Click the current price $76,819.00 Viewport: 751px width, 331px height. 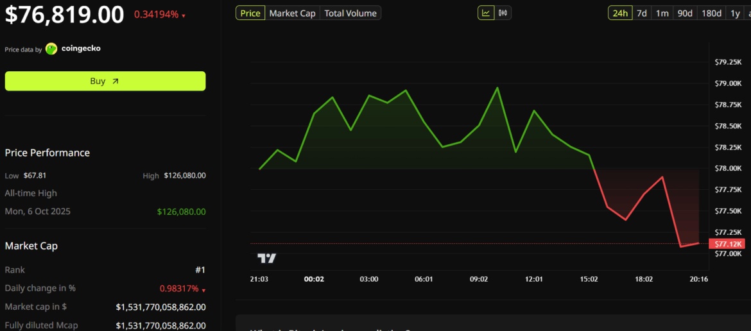point(65,14)
